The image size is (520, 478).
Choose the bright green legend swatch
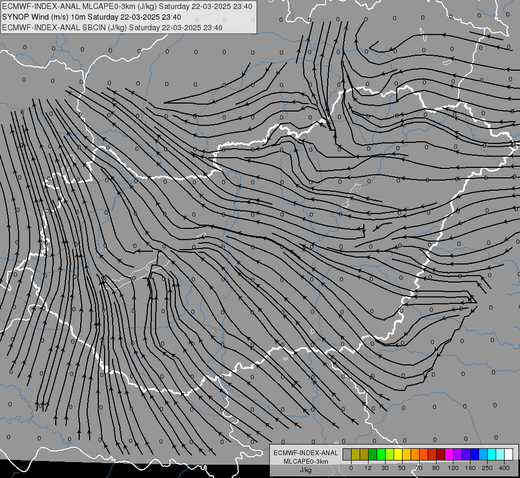(x=381, y=454)
